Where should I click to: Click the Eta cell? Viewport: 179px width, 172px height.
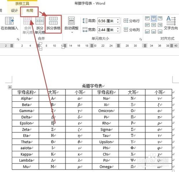pyautogui.click(x=25, y=136)
